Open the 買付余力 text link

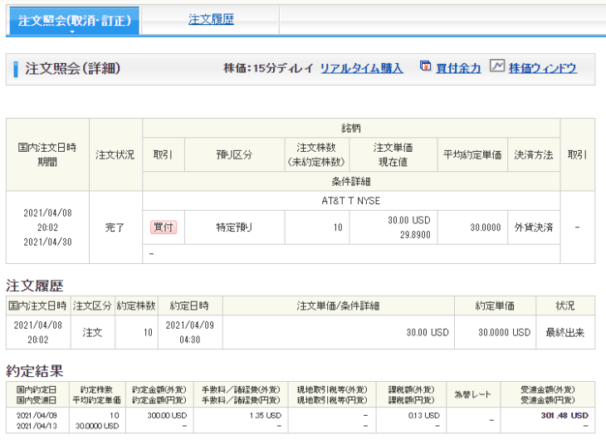coord(458,69)
